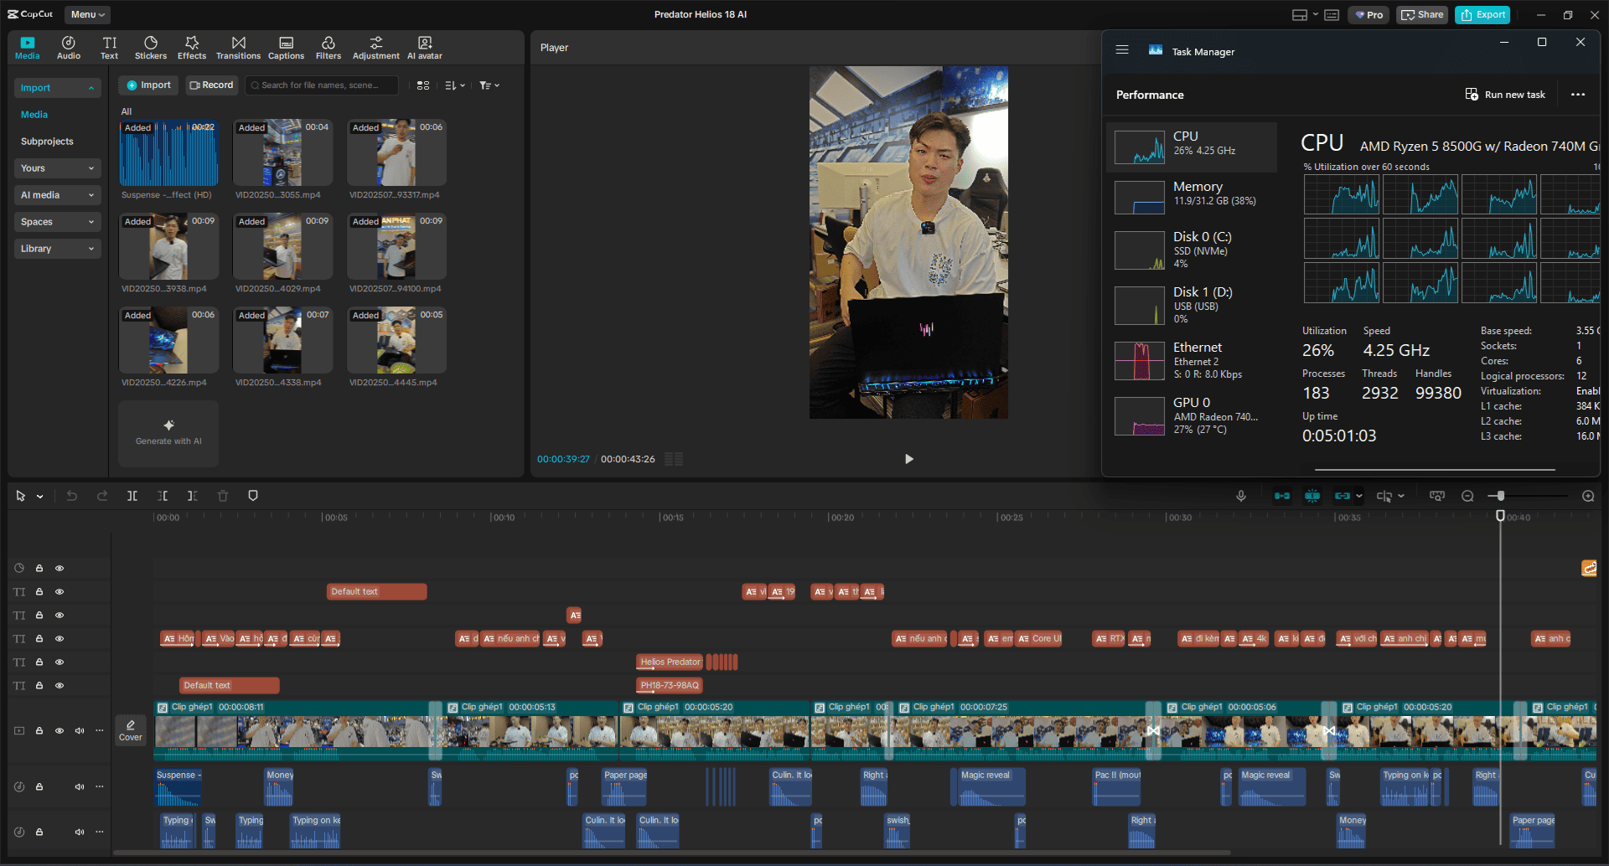Click the undo arrow in timeline toolbar
The image size is (1609, 866).
(72, 496)
